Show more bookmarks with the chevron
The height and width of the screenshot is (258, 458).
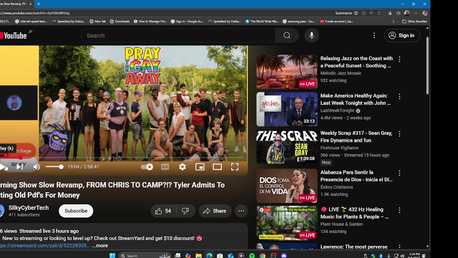coord(393,21)
